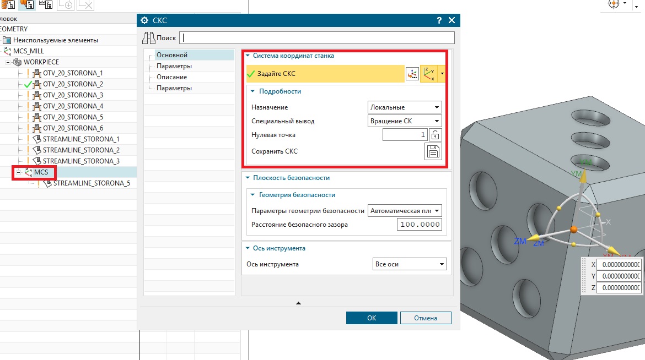Image resolution: width=645 pixels, height=360 pixels.
Task: Click the Сохранить СКС save icon
Action: [433, 152]
